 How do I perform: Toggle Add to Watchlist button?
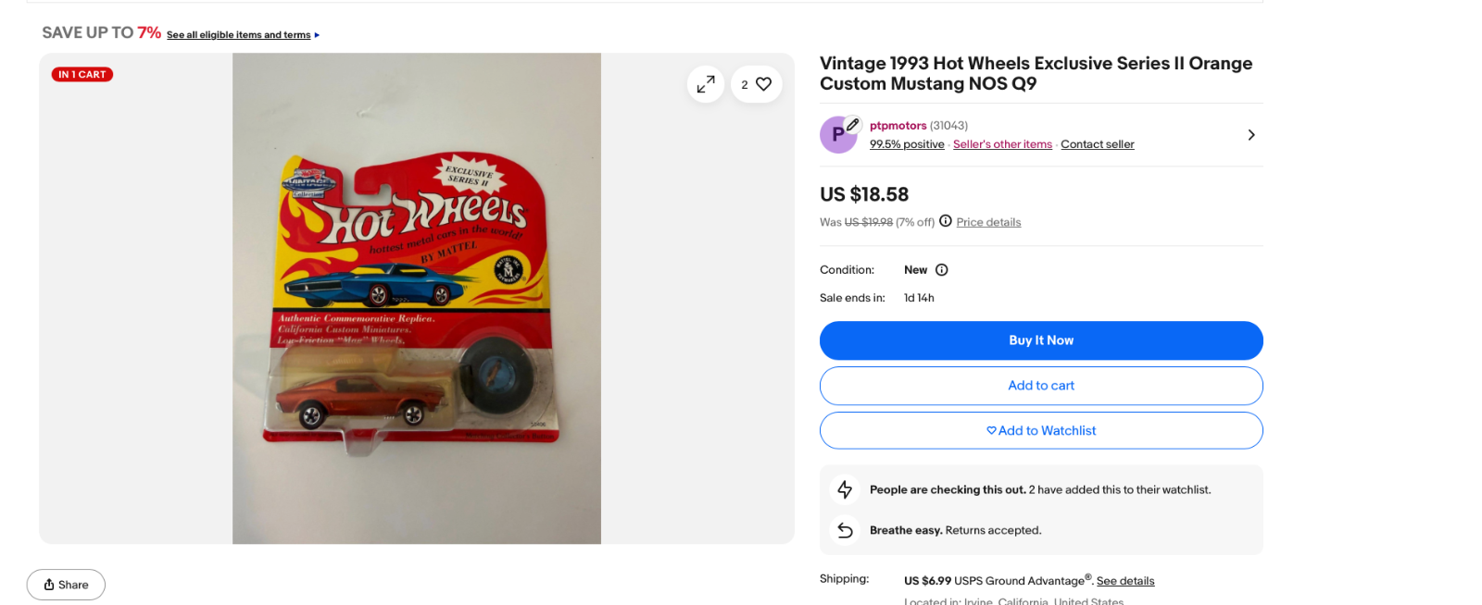tap(1041, 431)
